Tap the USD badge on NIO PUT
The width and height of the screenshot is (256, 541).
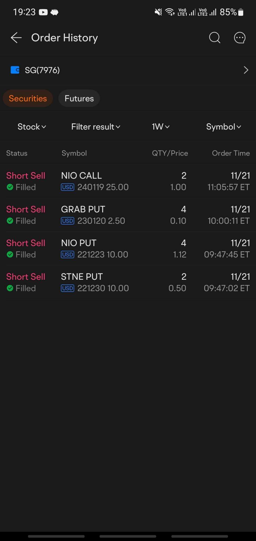68,255
